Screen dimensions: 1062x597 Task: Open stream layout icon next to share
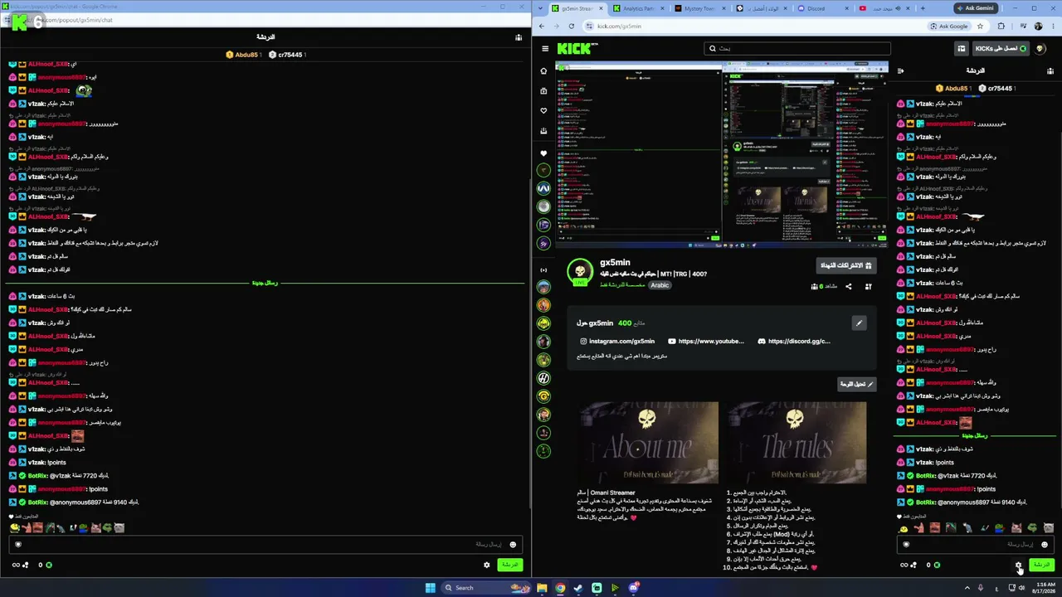coord(868,287)
